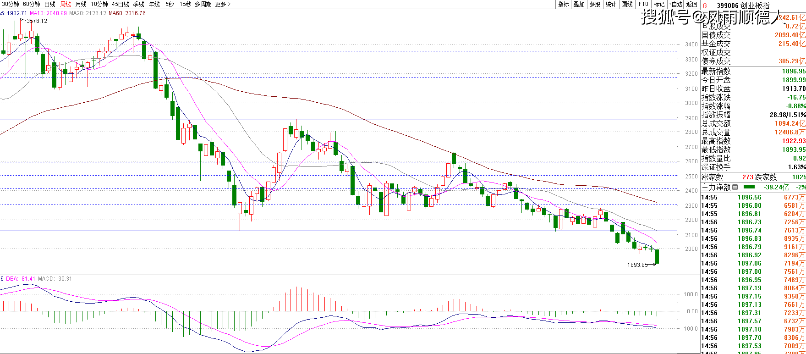Screen dimensions: 806x354
Task: Activate the 画线 drawing tool
Action: (x=627, y=4)
